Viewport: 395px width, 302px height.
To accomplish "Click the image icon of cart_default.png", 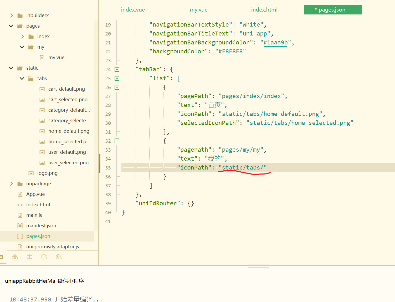I will 42,89.
